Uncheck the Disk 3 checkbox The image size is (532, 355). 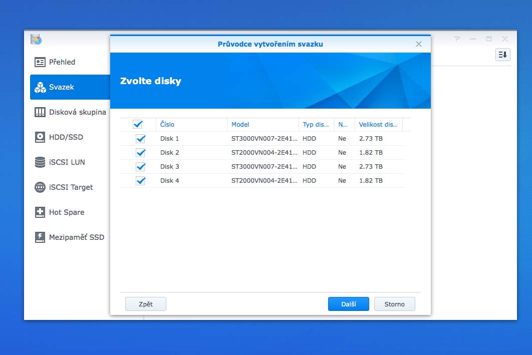pyautogui.click(x=141, y=167)
